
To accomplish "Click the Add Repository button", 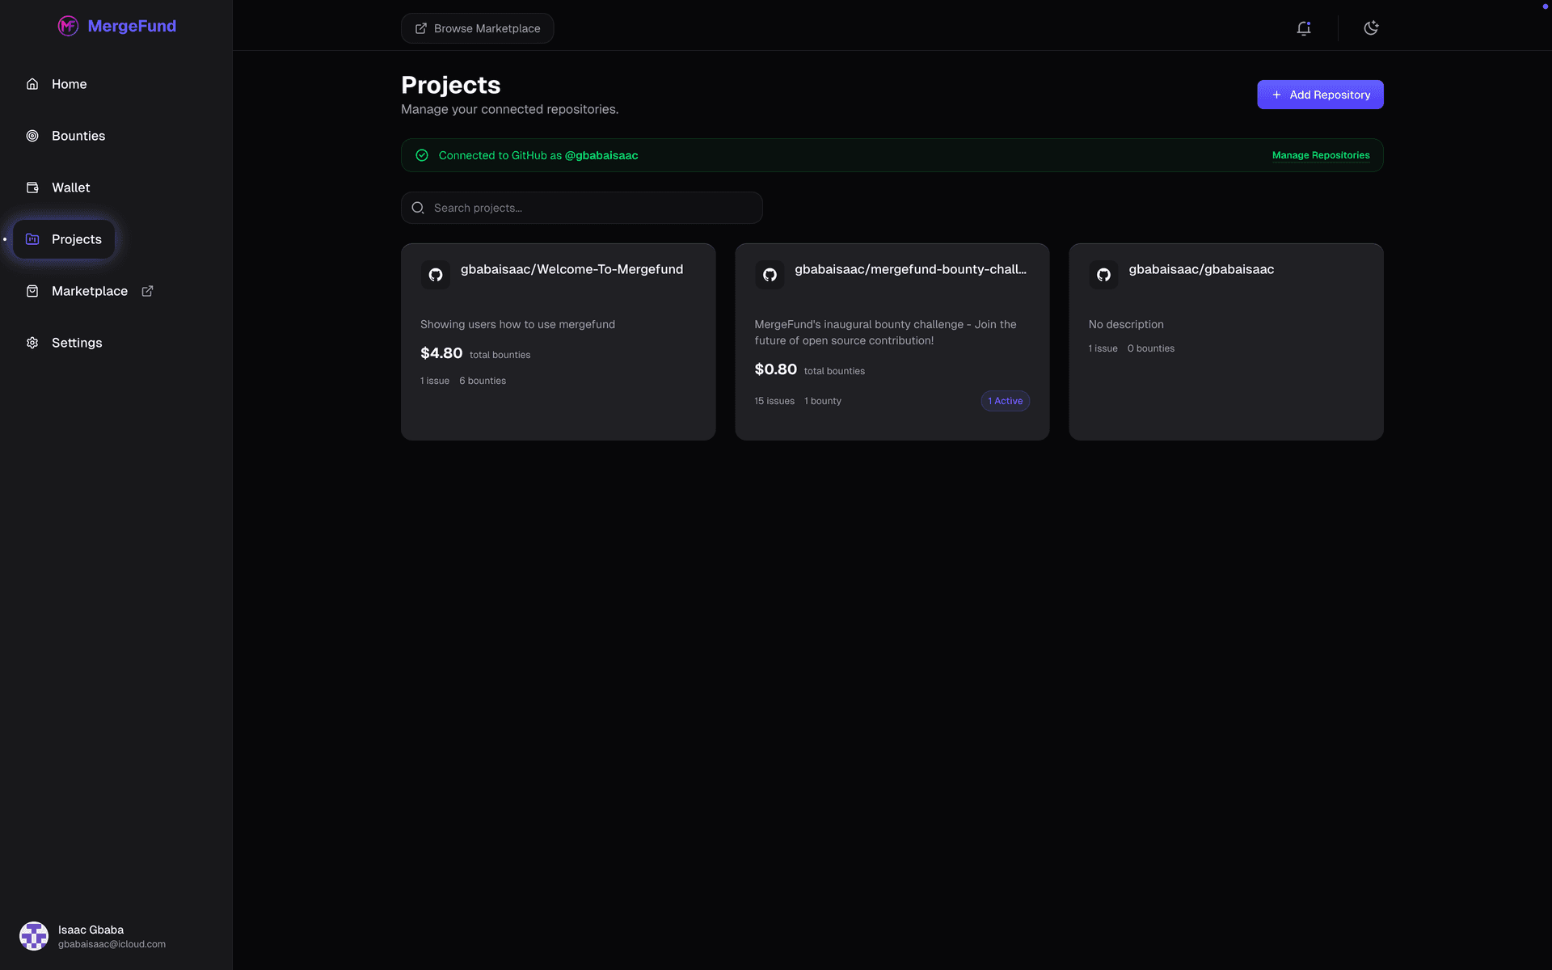I will click(x=1319, y=94).
